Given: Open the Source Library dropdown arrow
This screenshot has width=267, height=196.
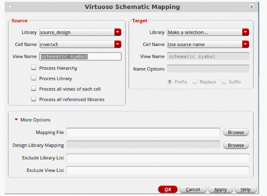Looking at the screenshot, I should [118, 32].
